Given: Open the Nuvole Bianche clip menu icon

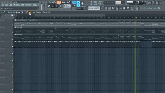Looking at the screenshot, I should pyautogui.click(x=15, y=20).
